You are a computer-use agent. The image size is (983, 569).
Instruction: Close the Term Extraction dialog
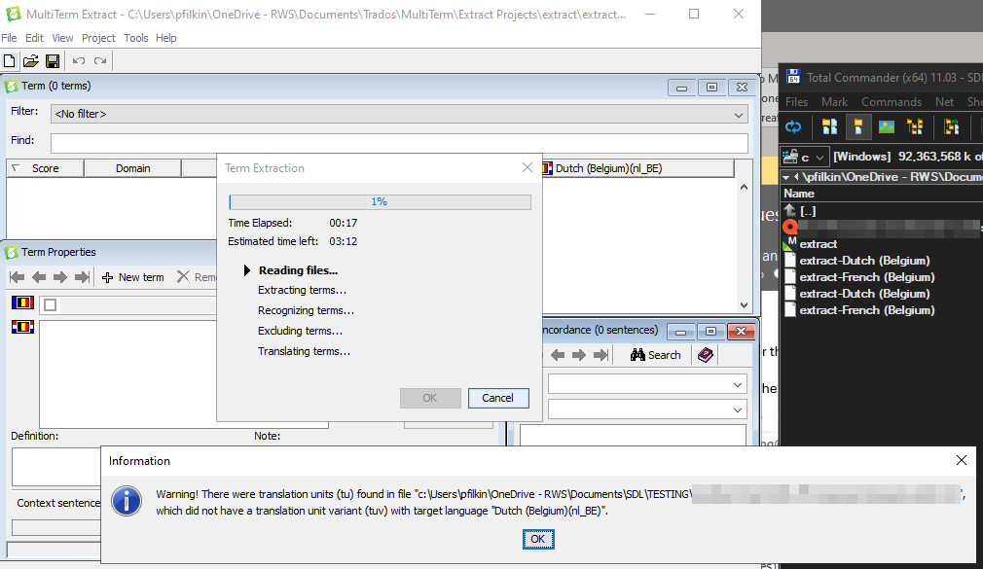point(528,167)
